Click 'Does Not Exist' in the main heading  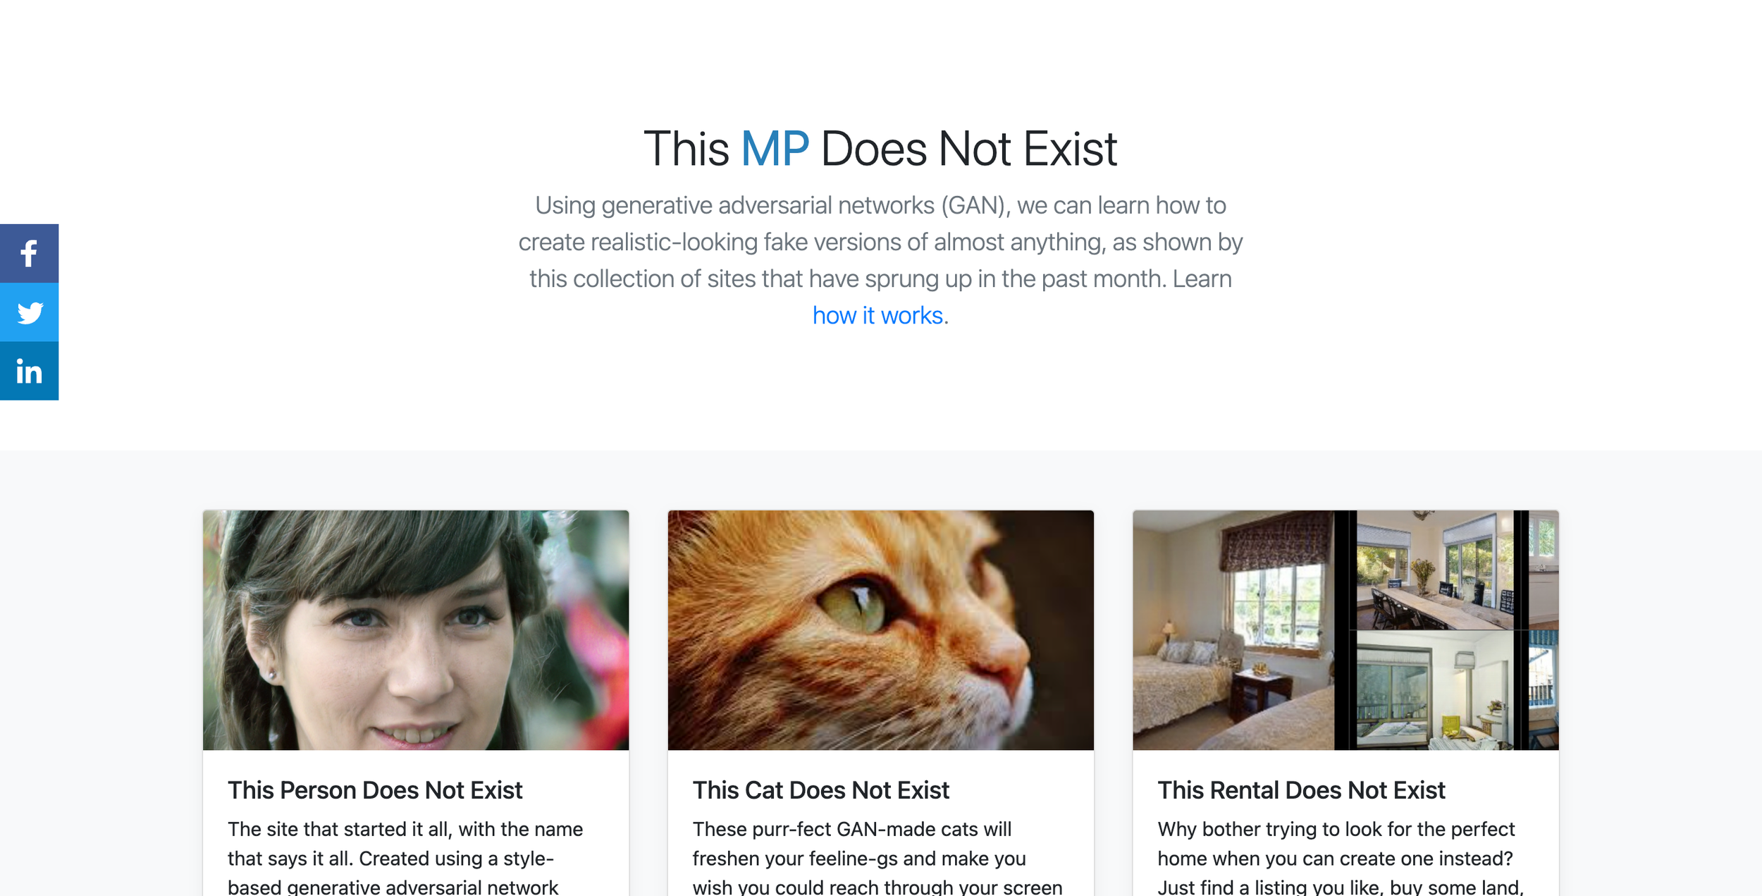click(x=969, y=149)
